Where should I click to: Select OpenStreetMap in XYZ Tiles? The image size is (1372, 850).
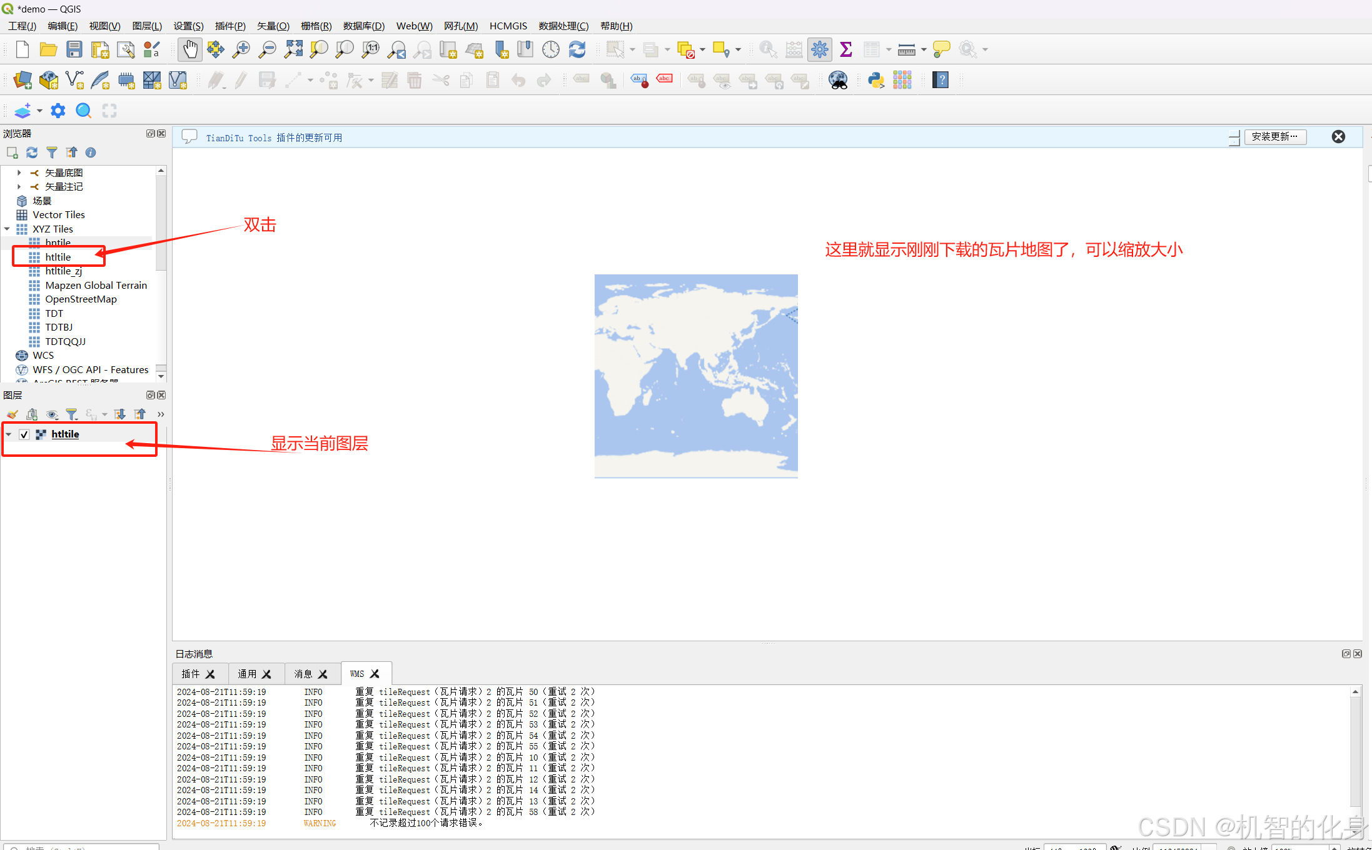[x=81, y=299]
